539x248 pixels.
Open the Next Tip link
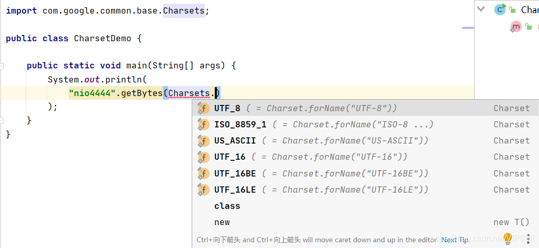point(455,240)
